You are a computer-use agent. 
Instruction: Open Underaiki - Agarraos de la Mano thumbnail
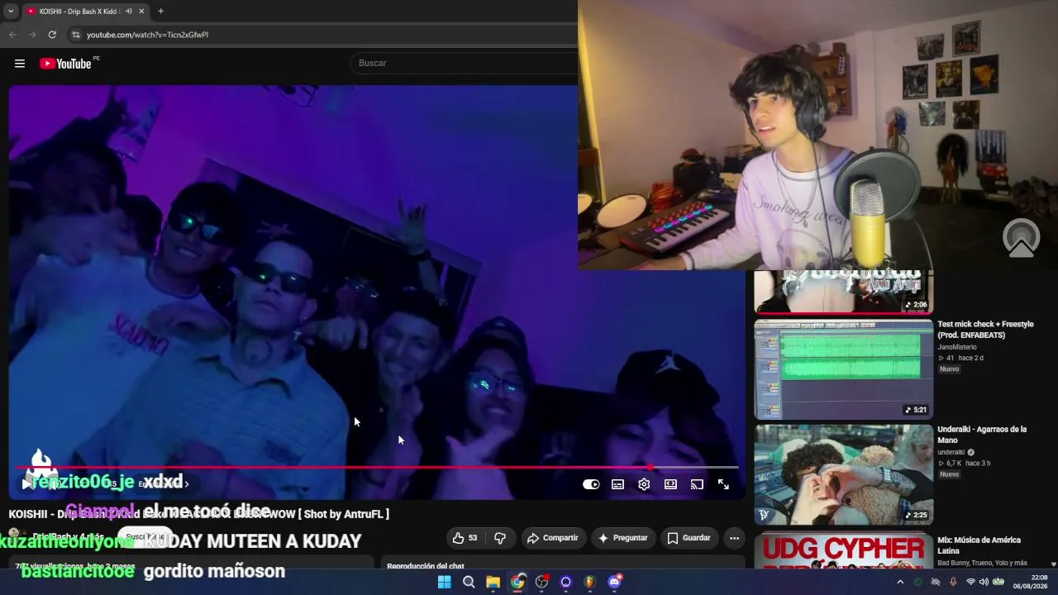pyautogui.click(x=843, y=474)
